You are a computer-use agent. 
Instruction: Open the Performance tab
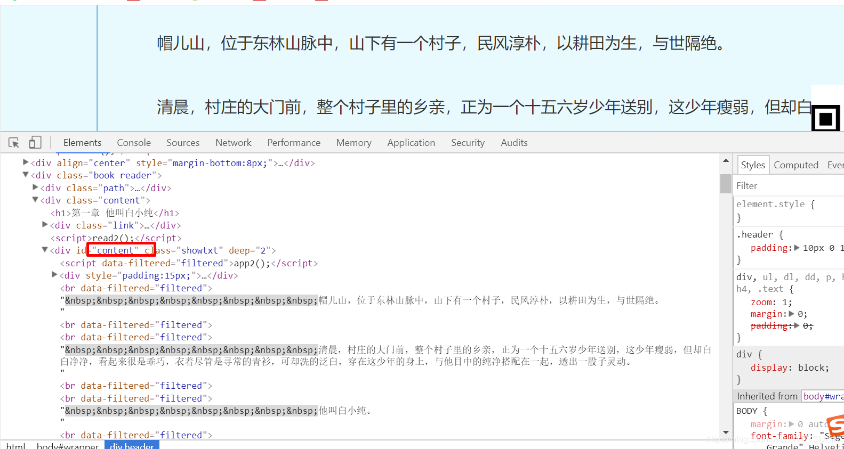pos(294,143)
